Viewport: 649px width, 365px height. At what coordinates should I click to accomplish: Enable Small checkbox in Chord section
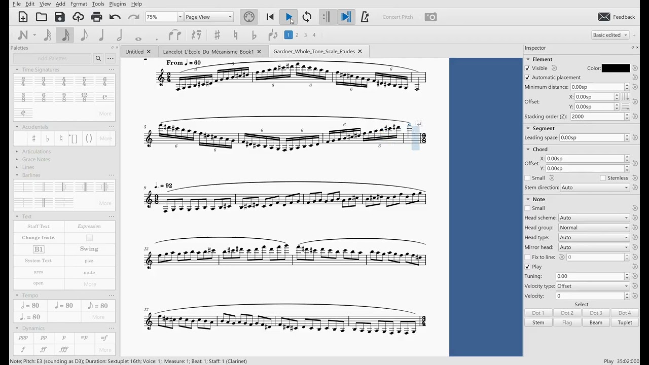pyautogui.click(x=527, y=178)
